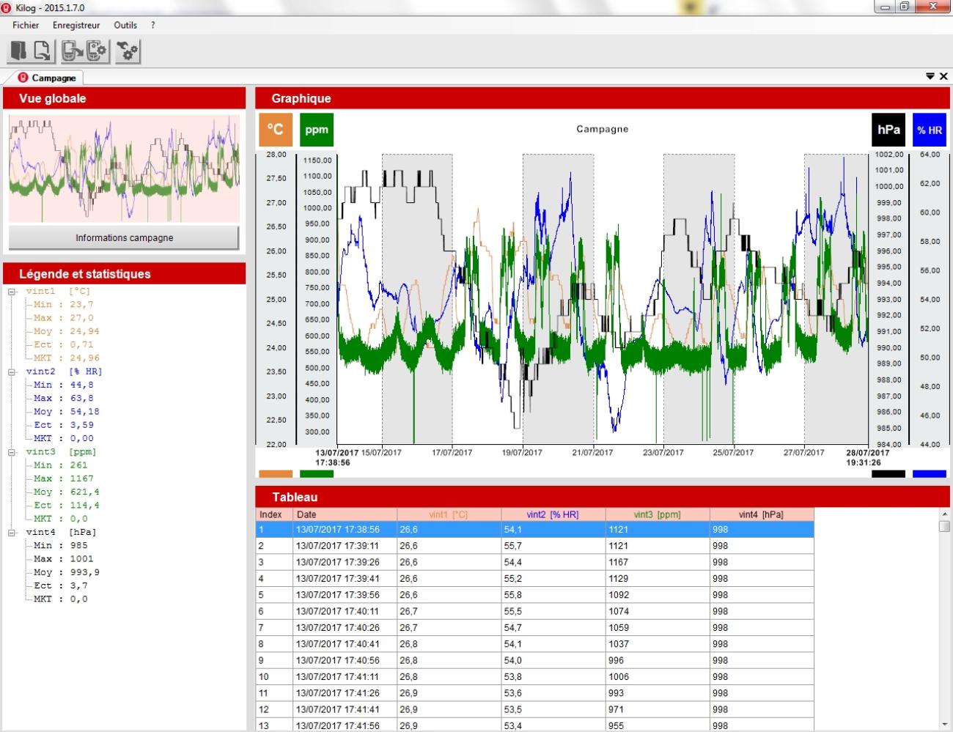Click the orange color swatch below the graph
This screenshot has height=732, width=953.
pyautogui.click(x=275, y=474)
